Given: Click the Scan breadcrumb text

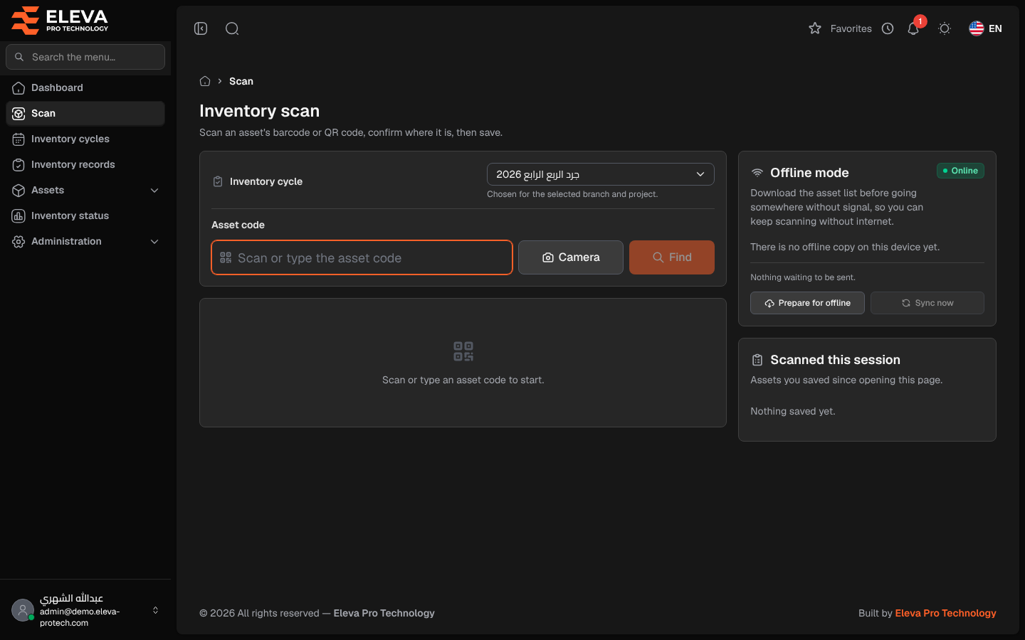Looking at the screenshot, I should click(x=241, y=81).
